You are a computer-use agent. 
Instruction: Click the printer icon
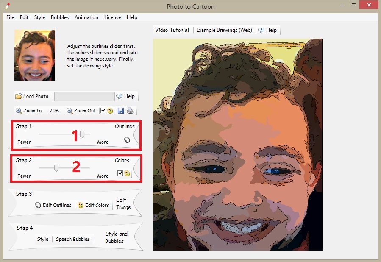(x=130, y=111)
